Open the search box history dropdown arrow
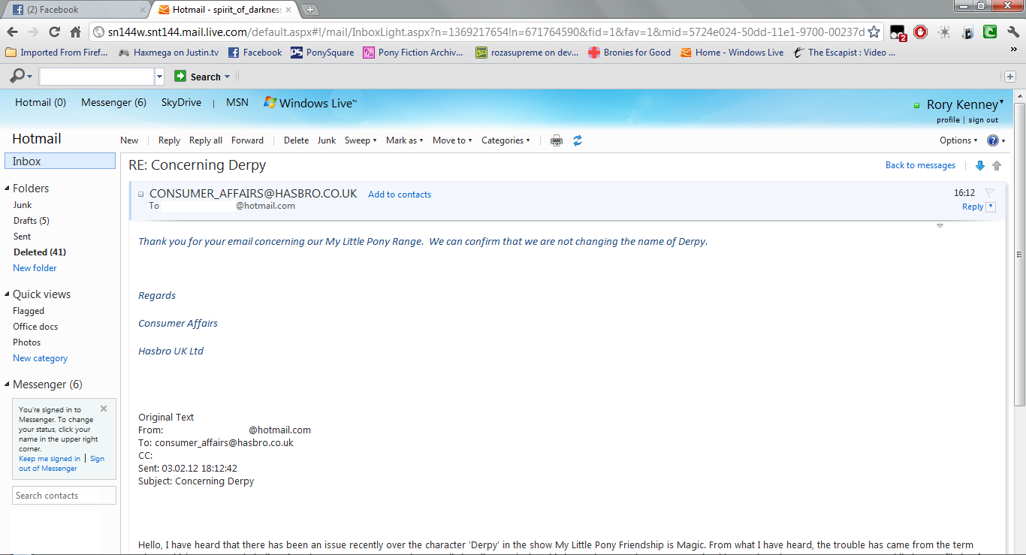 (x=159, y=77)
